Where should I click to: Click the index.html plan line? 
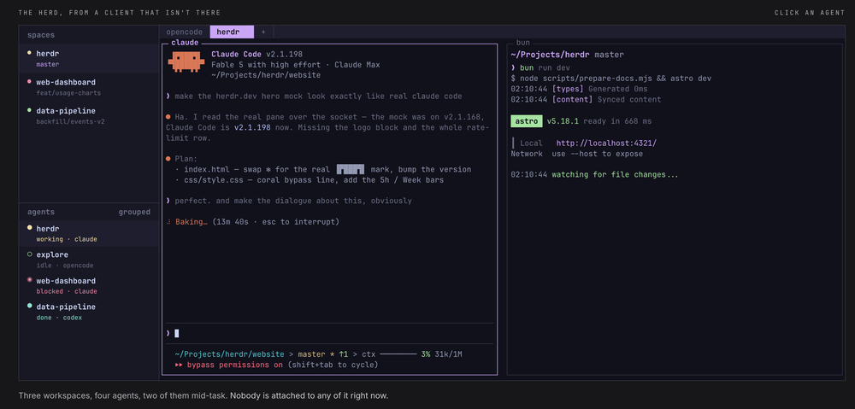[323, 169]
